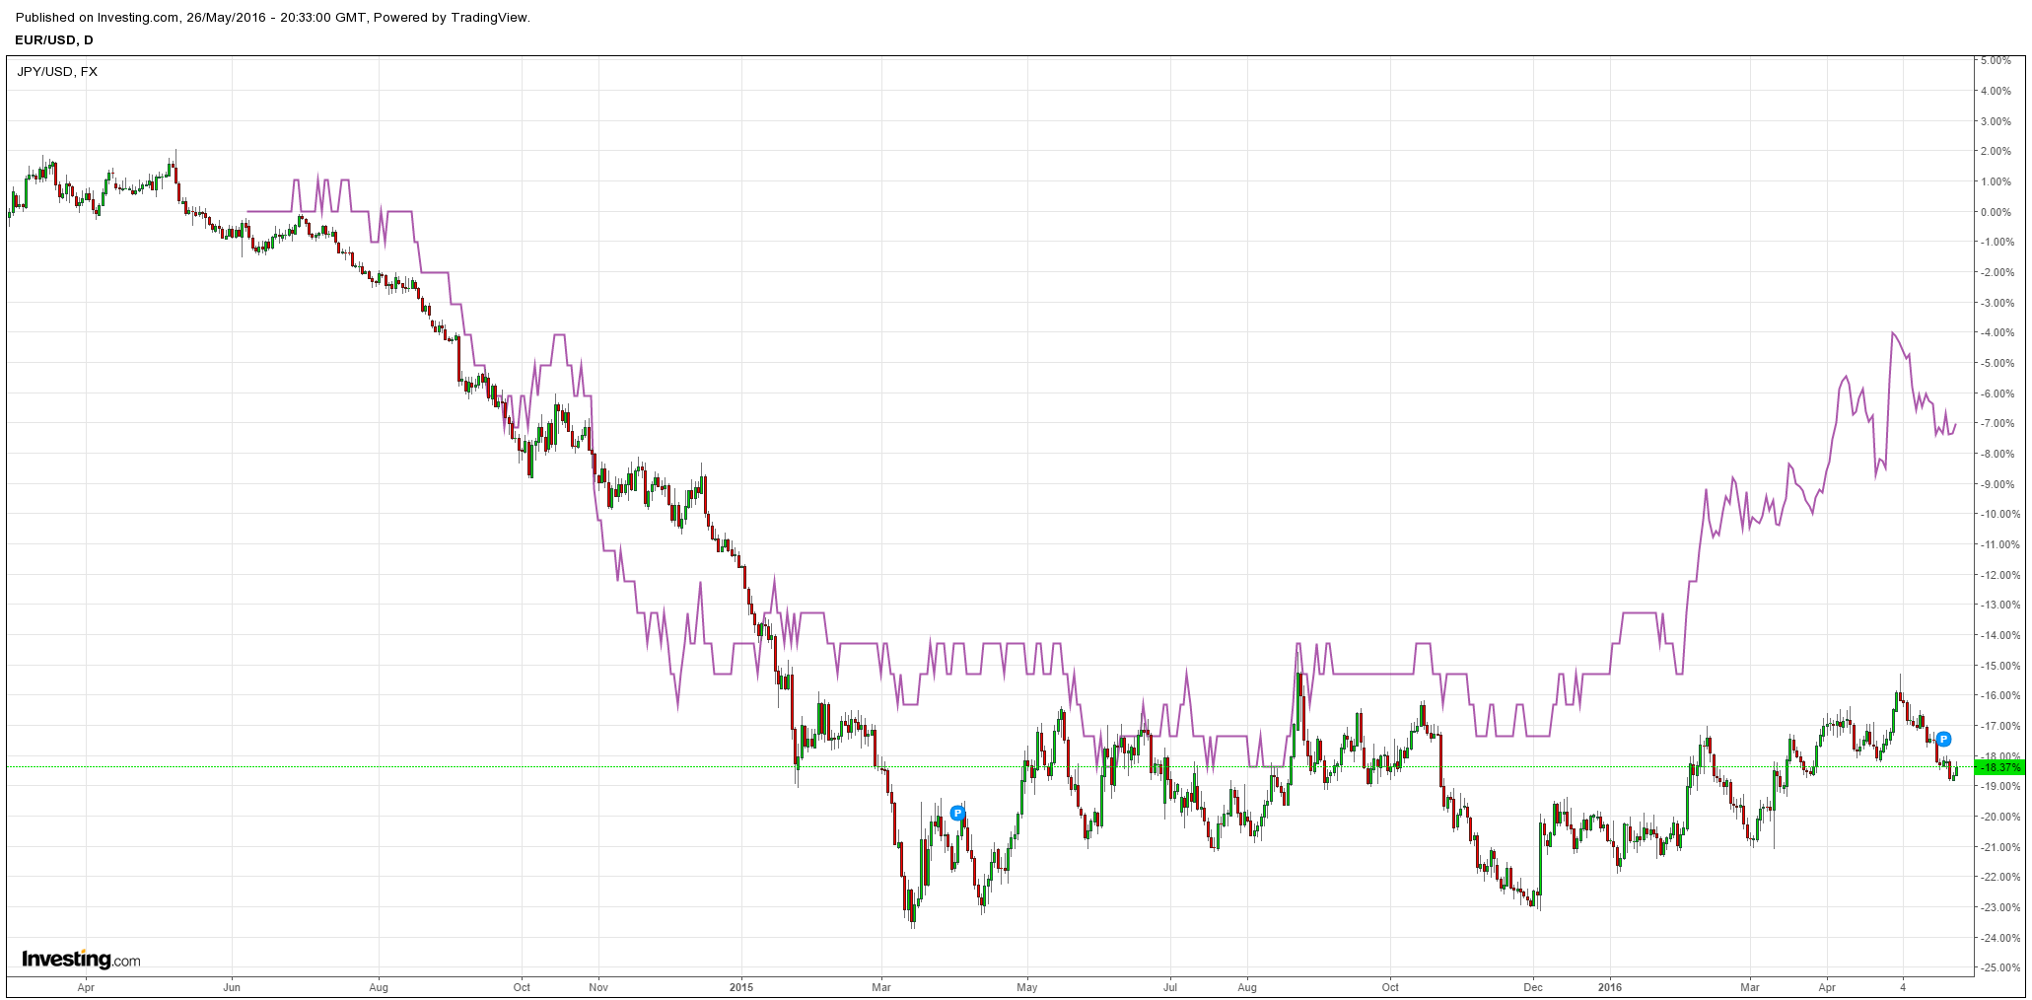The height and width of the screenshot is (1000, 2032).
Task: Click the blue P marker beside the -18.37% label
Action: [x=1943, y=739]
